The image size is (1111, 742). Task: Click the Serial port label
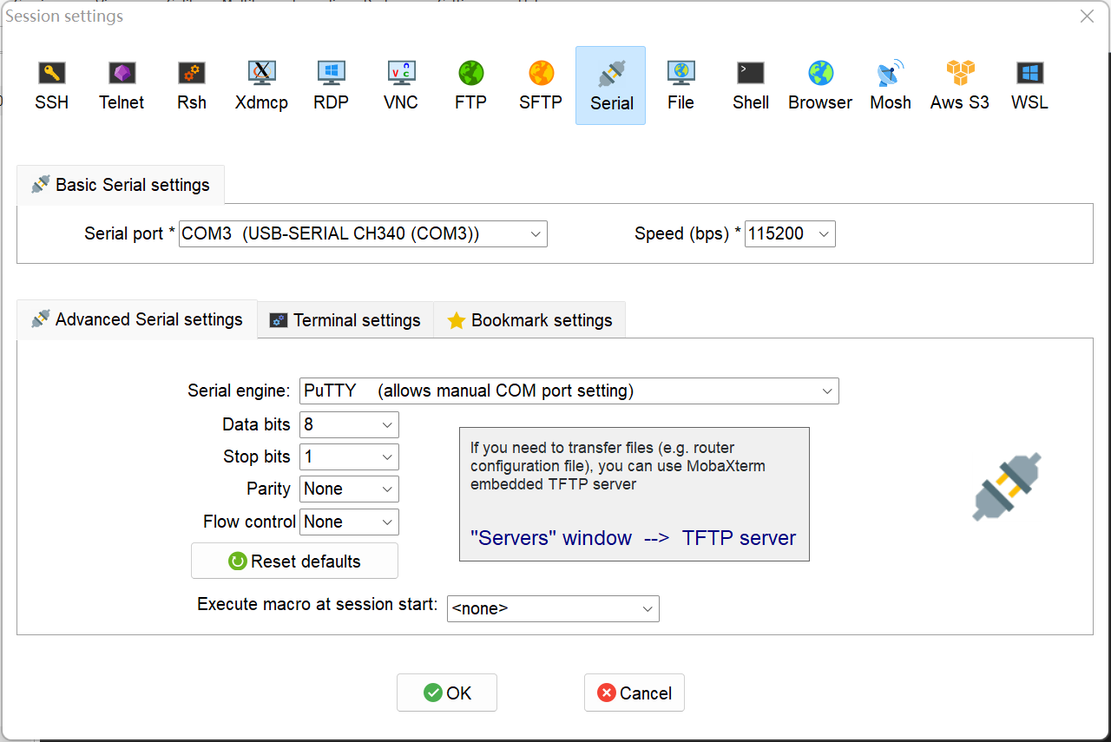130,233
